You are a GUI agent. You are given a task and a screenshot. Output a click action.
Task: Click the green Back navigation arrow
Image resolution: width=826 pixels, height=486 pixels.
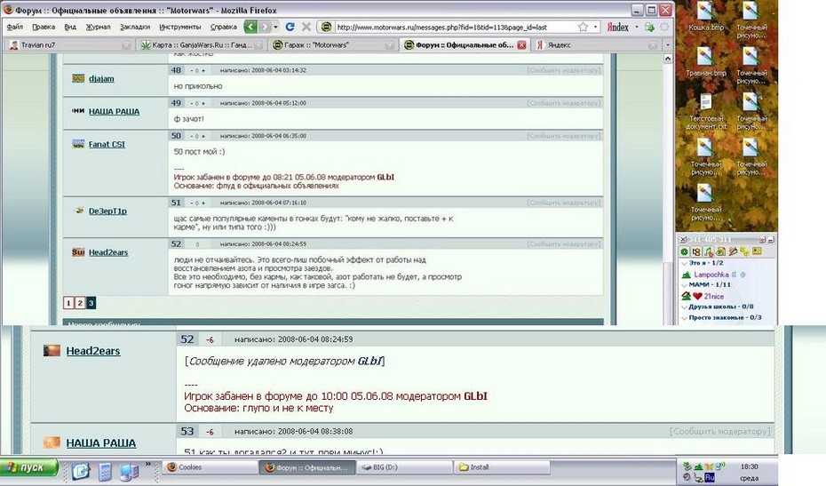[x=251, y=28]
